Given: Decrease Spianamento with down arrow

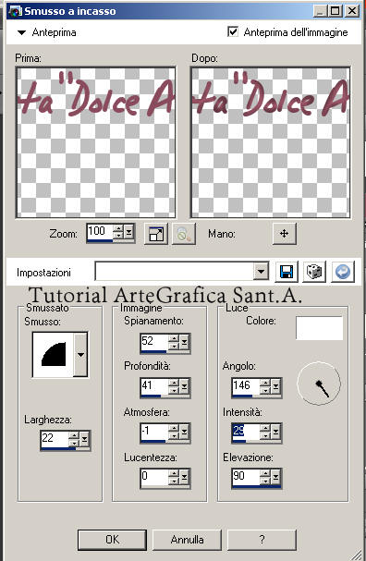Looking at the screenshot, I should click(x=174, y=347).
